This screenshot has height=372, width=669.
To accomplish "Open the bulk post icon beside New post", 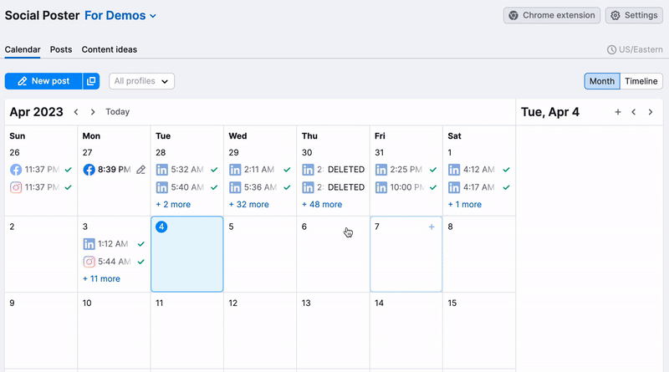I will pos(91,81).
